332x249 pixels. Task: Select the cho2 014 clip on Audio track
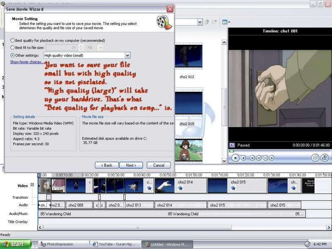click(181, 205)
